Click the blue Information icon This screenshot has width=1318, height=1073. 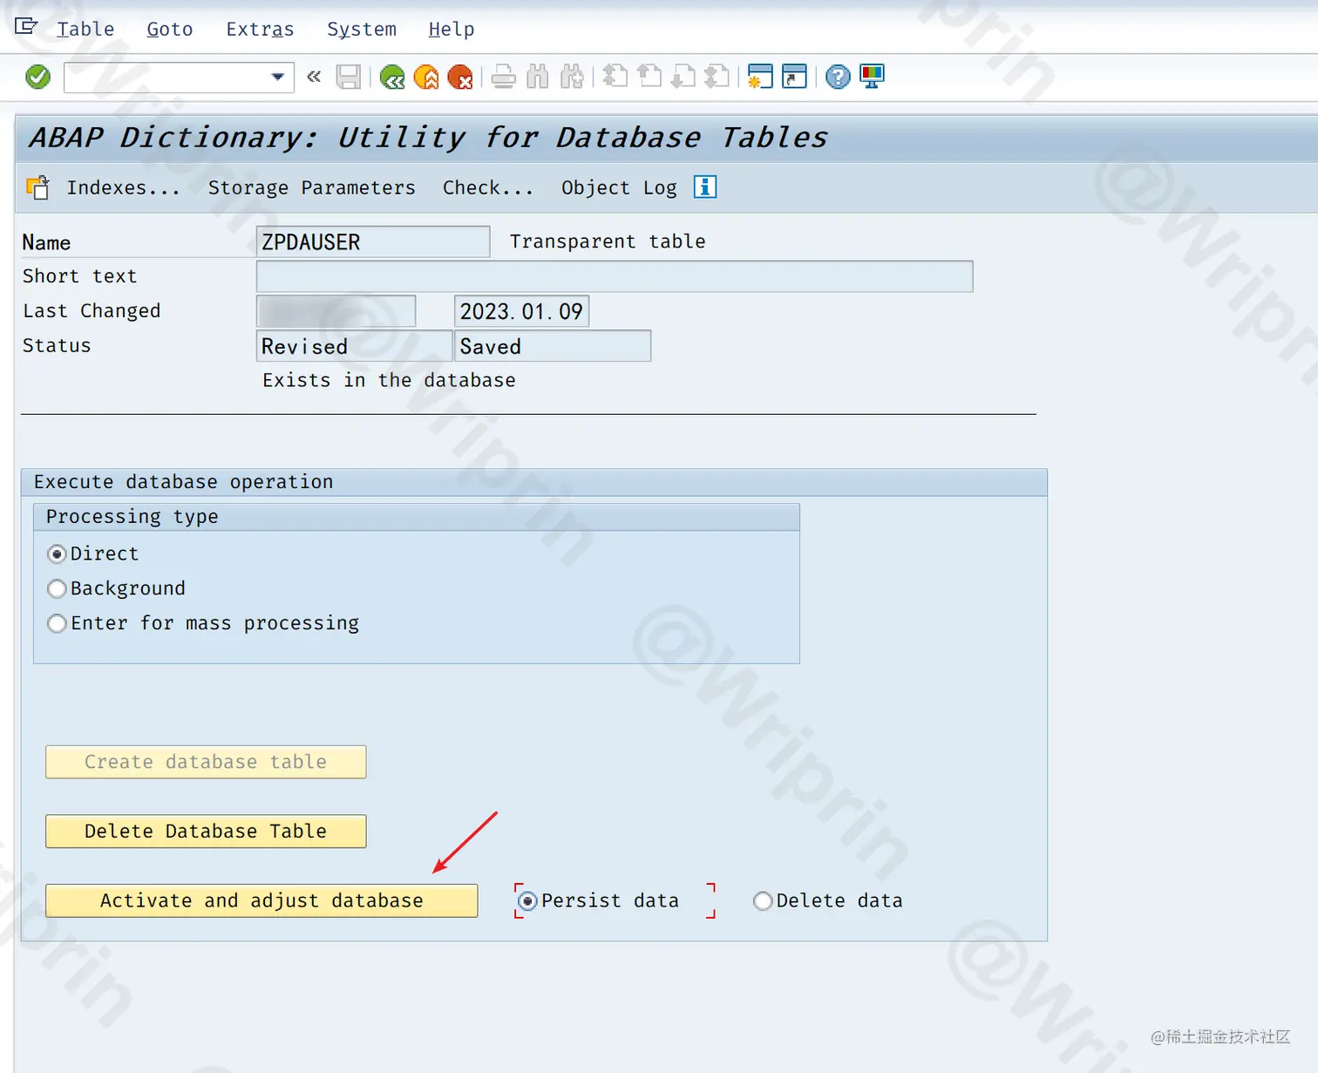point(705,187)
